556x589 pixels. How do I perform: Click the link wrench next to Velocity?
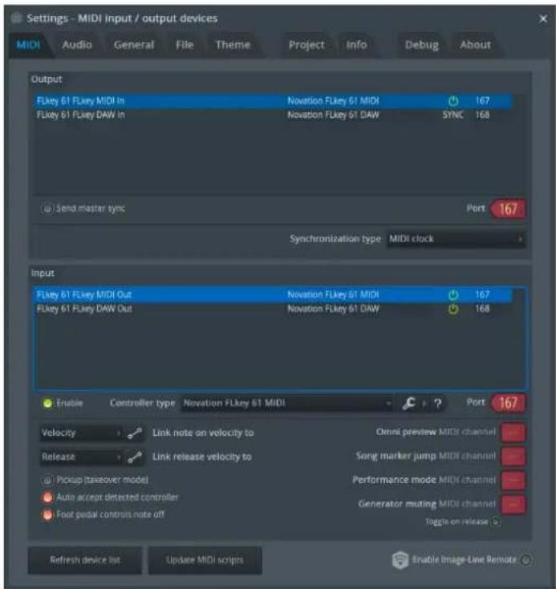point(135,433)
